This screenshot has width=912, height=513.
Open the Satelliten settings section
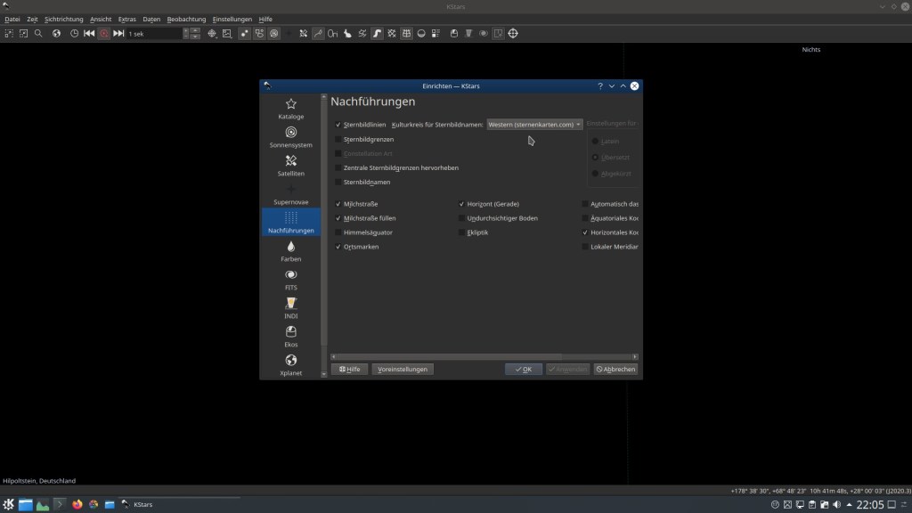tap(290, 166)
